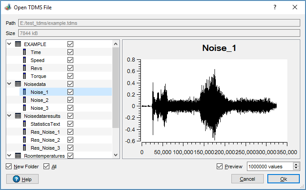Image resolution: width=306 pixels, height=190 pixels.
Task: Click the channel icon beside Speed
Action: tap(25, 60)
